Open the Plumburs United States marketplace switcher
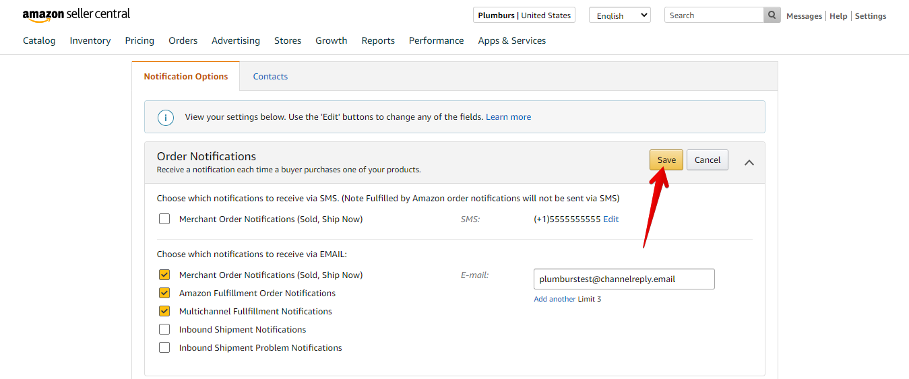 click(524, 15)
